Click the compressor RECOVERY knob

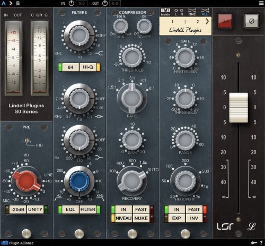[132, 181]
